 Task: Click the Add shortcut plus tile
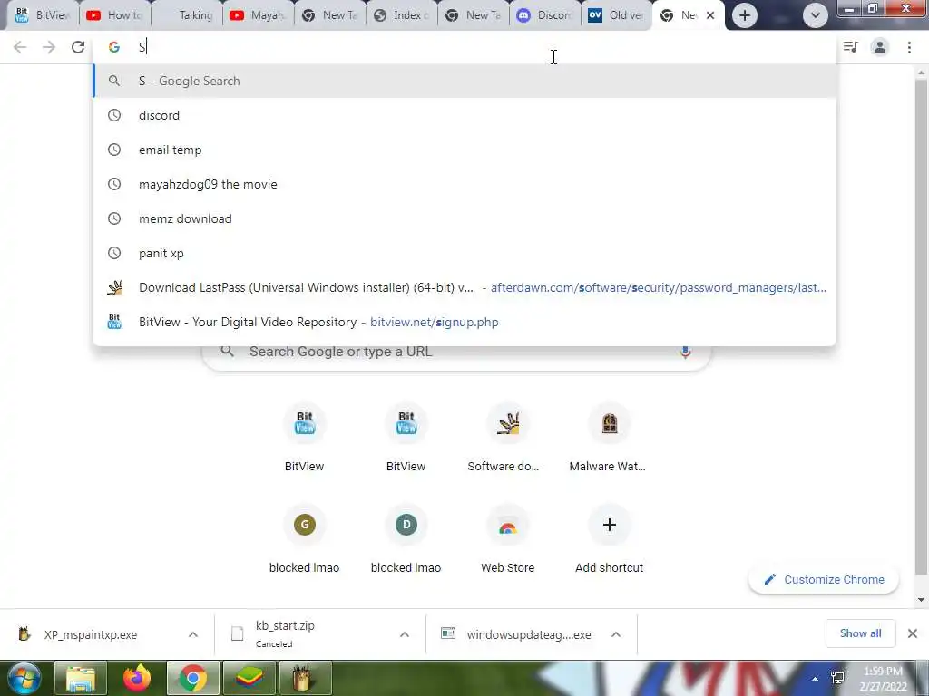pos(609,539)
